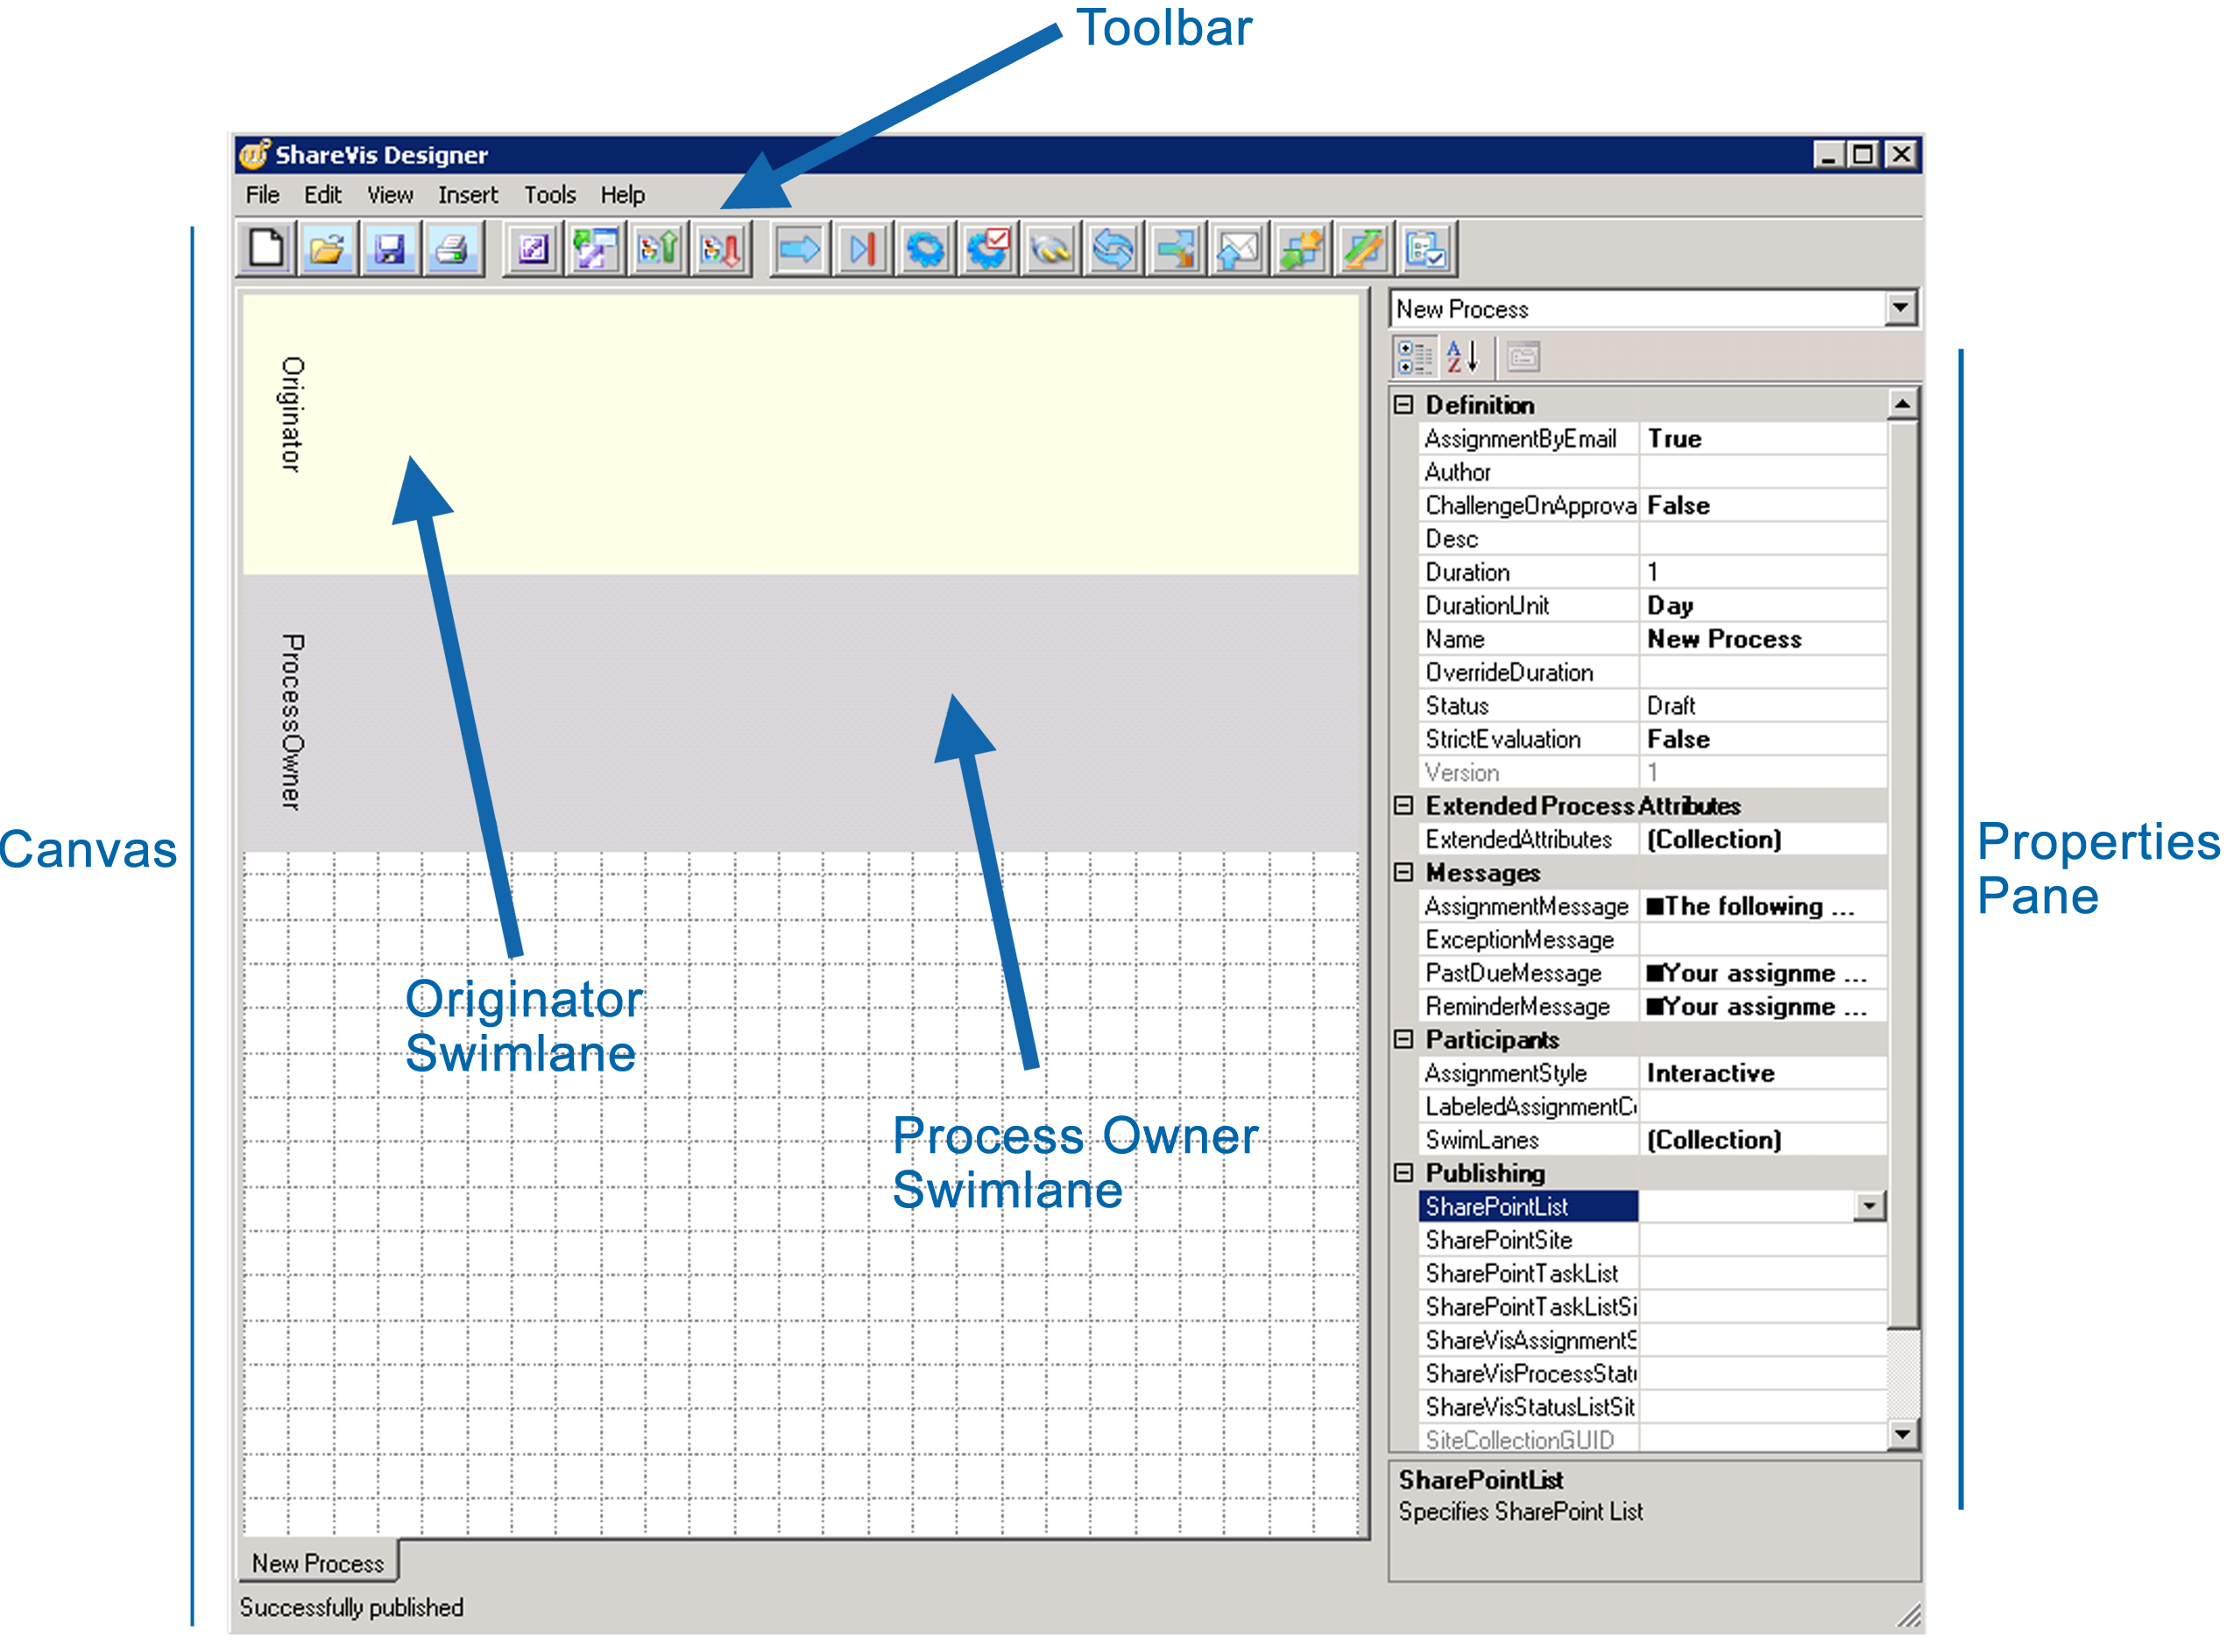Click the Duration value field
The height and width of the screenshot is (1652, 2234).
click(1763, 572)
